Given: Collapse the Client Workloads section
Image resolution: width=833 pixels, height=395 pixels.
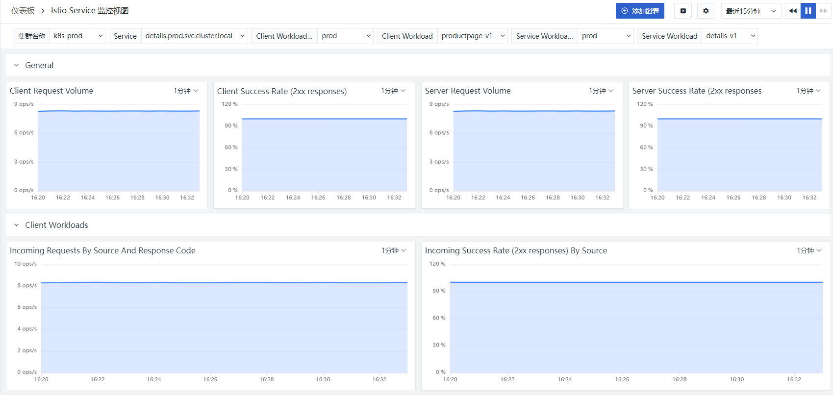Looking at the screenshot, I should (16, 225).
